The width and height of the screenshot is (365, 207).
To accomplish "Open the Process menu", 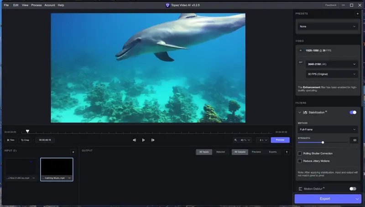I will 36,5.
